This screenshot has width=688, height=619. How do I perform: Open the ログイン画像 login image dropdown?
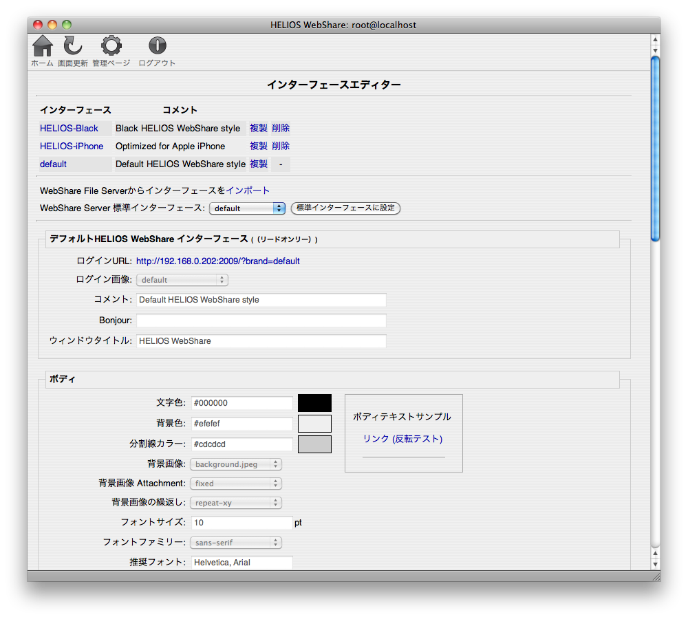(x=182, y=280)
